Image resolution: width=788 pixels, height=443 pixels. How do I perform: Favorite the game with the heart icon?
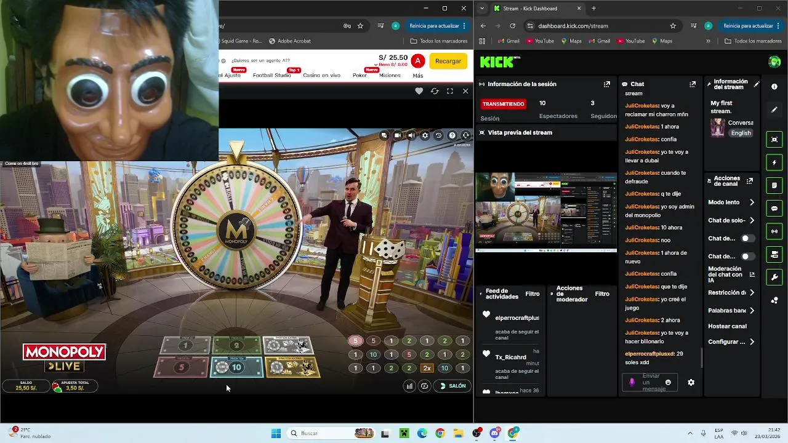click(419, 91)
